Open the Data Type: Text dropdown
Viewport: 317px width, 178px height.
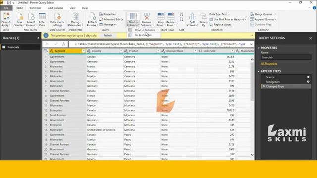(219, 14)
